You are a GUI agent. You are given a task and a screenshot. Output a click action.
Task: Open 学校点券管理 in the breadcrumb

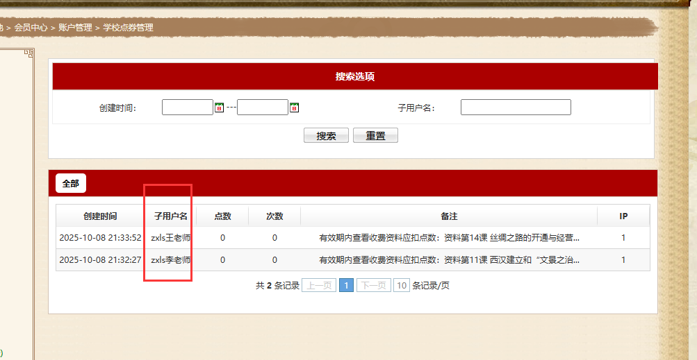[129, 28]
